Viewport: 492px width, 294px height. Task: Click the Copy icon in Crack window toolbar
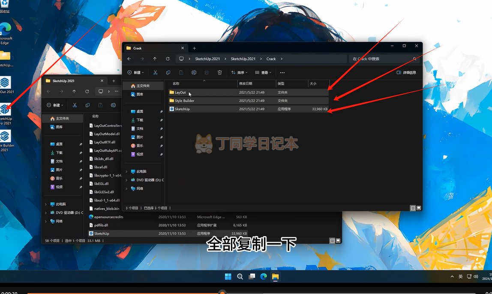(x=168, y=72)
